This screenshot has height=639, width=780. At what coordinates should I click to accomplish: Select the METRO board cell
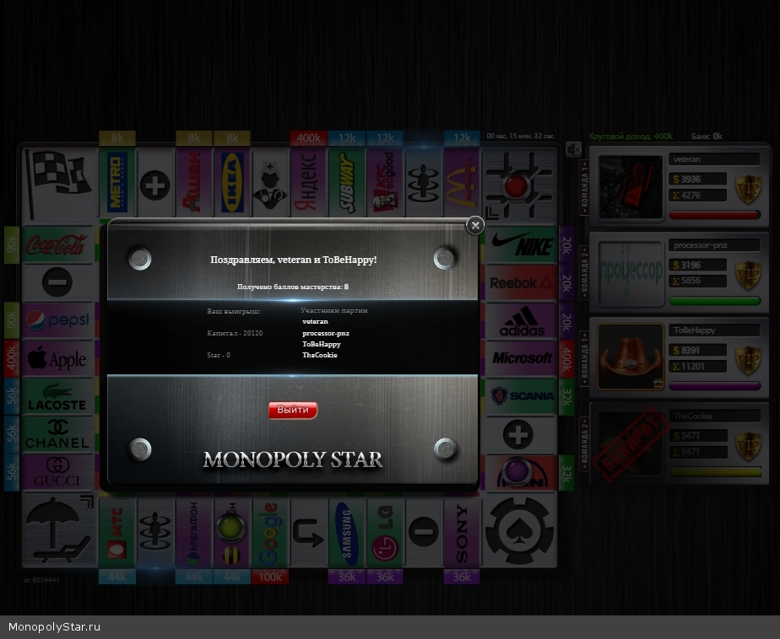pyautogui.click(x=116, y=183)
